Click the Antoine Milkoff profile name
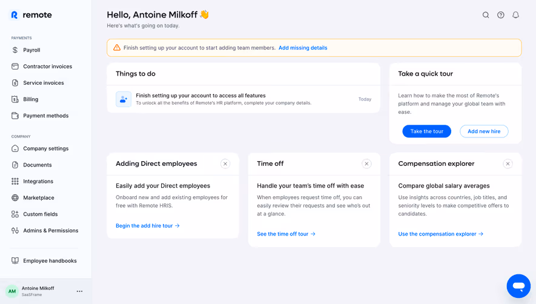The height and width of the screenshot is (304, 536). pyautogui.click(x=38, y=288)
